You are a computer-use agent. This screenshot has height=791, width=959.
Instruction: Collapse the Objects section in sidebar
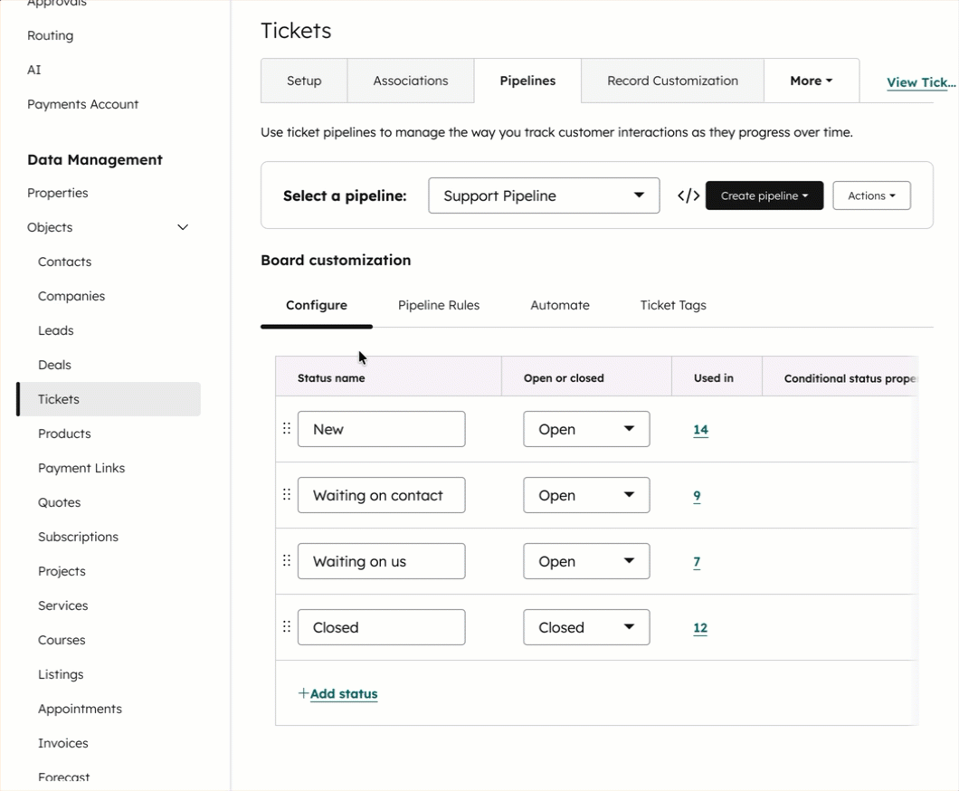point(183,227)
